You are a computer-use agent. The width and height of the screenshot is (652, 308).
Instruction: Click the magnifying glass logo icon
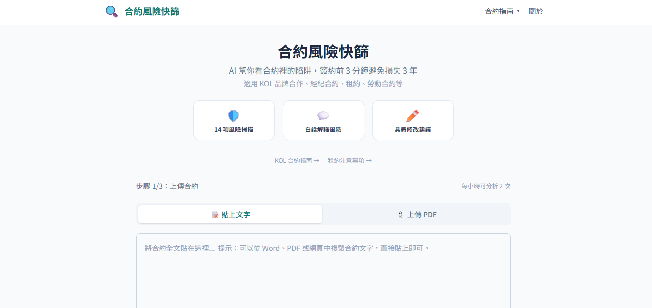point(112,11)
